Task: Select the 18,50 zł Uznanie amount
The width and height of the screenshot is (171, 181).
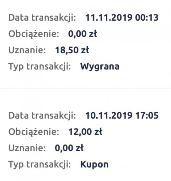Action: point(72,50)
